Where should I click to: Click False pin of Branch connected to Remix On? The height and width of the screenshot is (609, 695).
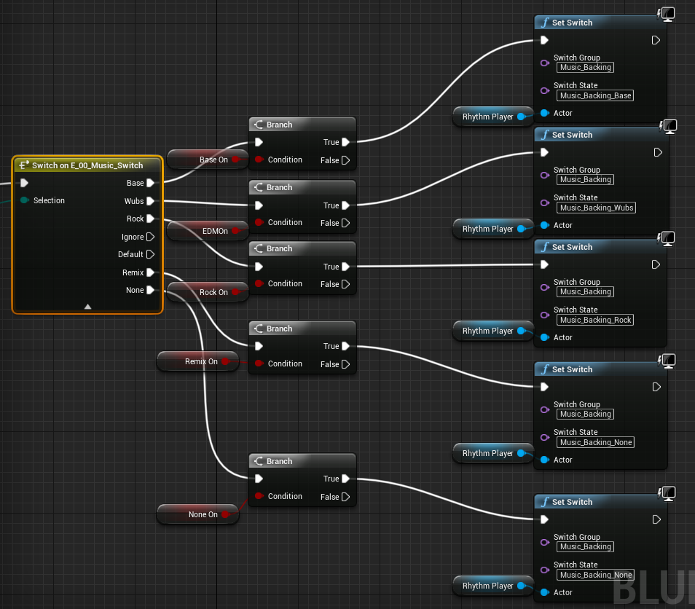tap(346, 364)
